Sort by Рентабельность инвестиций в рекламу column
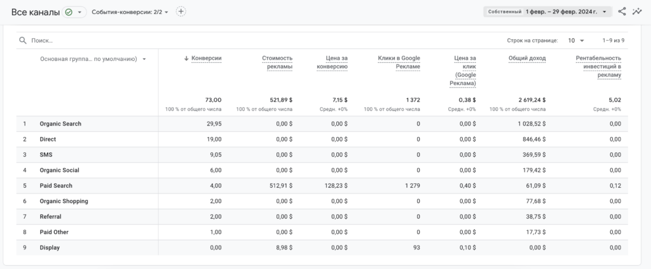The image size is (651, 269). point(598,67)
